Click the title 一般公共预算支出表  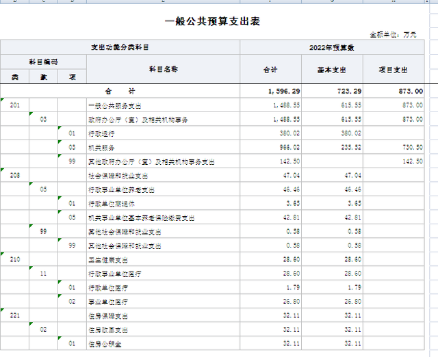(x=212, y=21)
